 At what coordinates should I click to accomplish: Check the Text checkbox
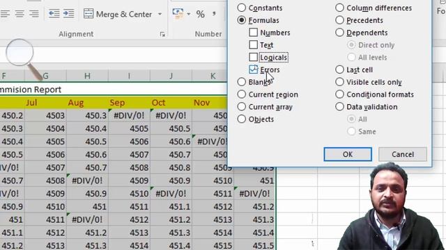pos(253,44)
